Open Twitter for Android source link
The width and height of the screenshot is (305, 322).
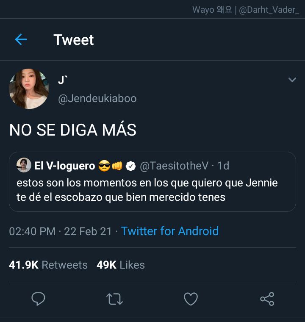point(169,231)
